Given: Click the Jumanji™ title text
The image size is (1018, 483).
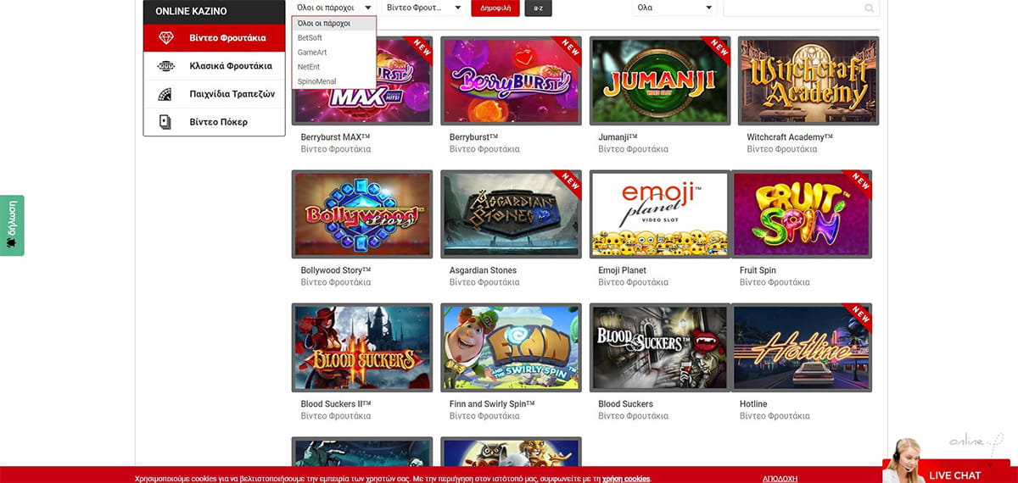Looking at the screenshot, I should (618, 137).
